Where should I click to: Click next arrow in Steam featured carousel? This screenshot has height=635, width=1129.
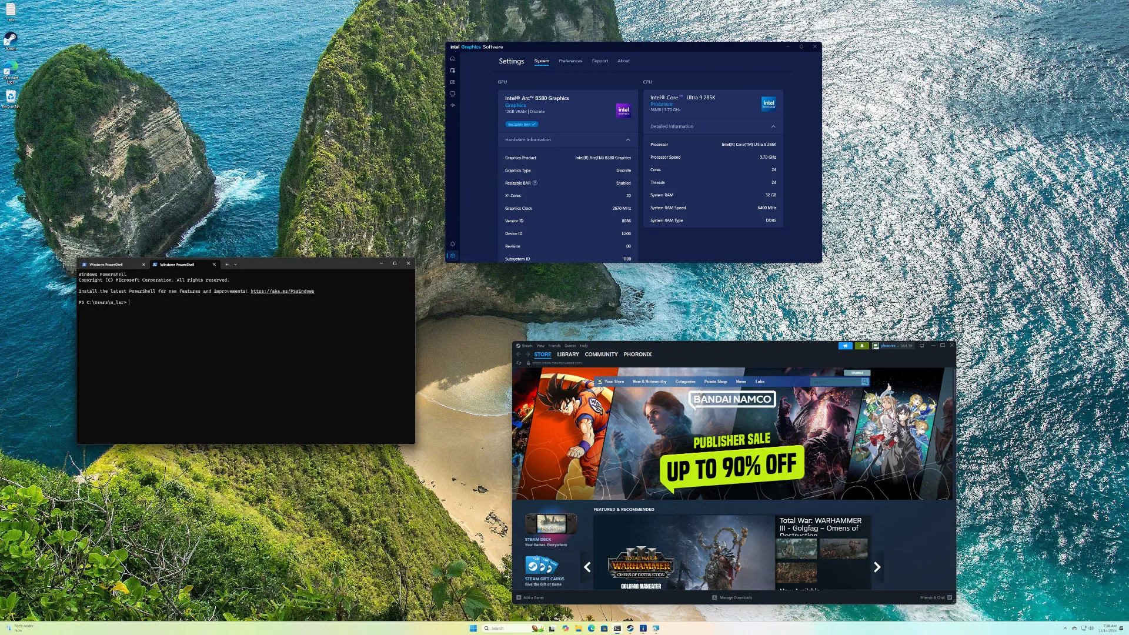tap(877, 567)
